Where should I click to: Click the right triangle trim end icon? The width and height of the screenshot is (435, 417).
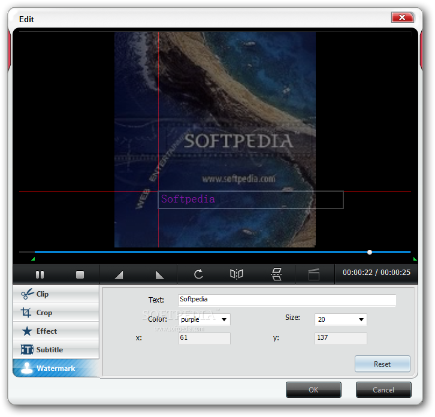tap(159, 275)
